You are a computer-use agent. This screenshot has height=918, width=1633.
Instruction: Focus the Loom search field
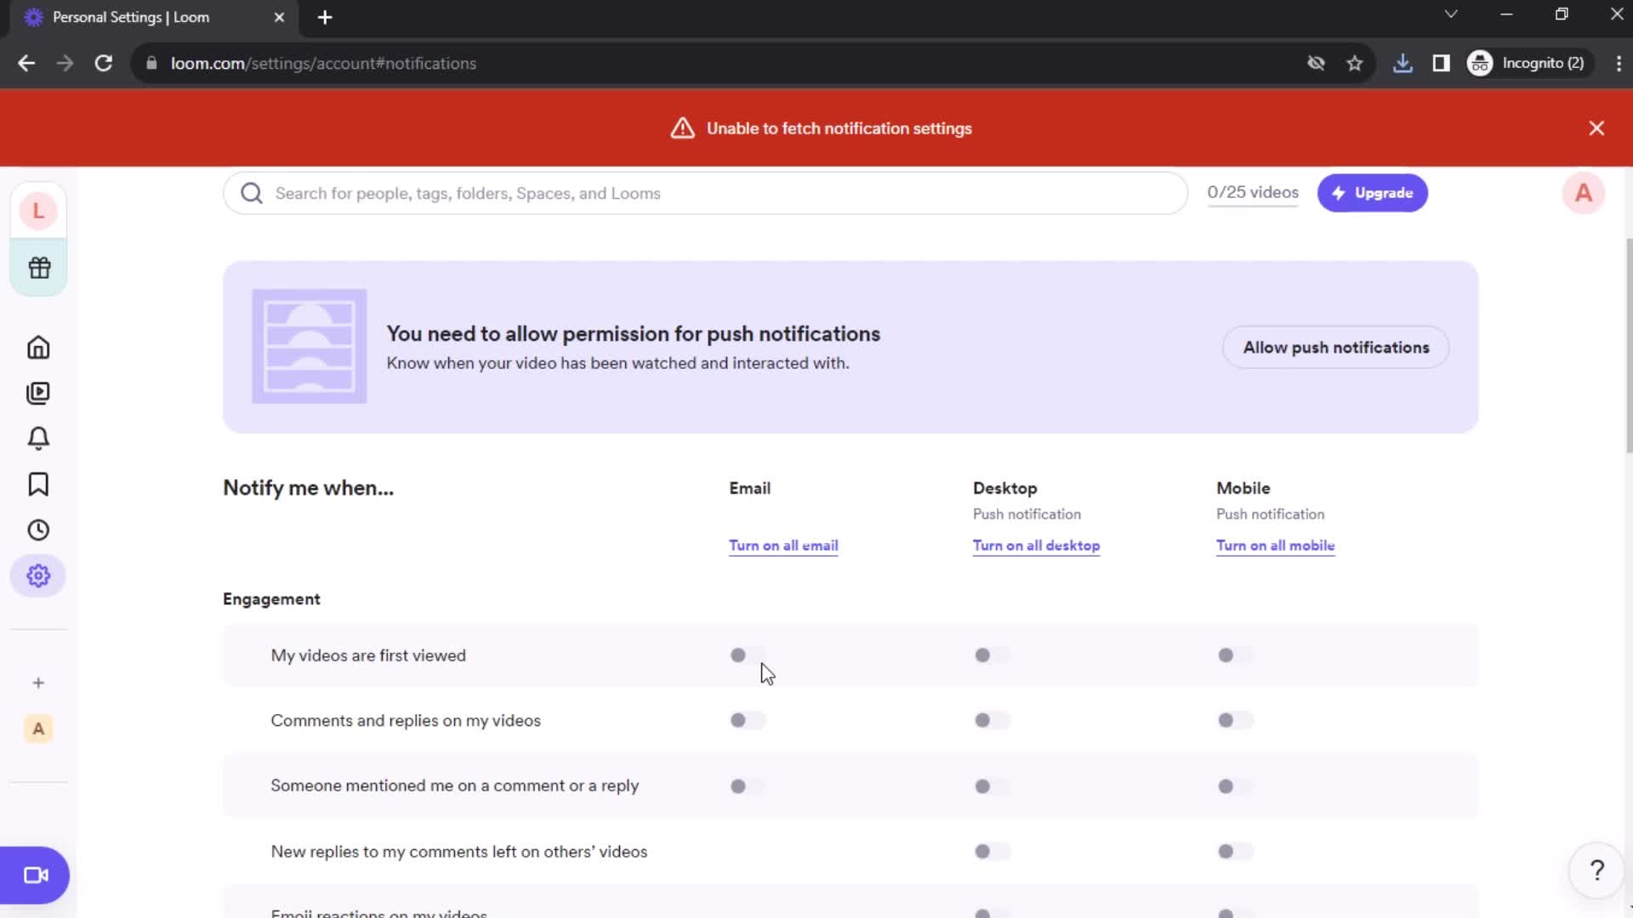[705, 193]
